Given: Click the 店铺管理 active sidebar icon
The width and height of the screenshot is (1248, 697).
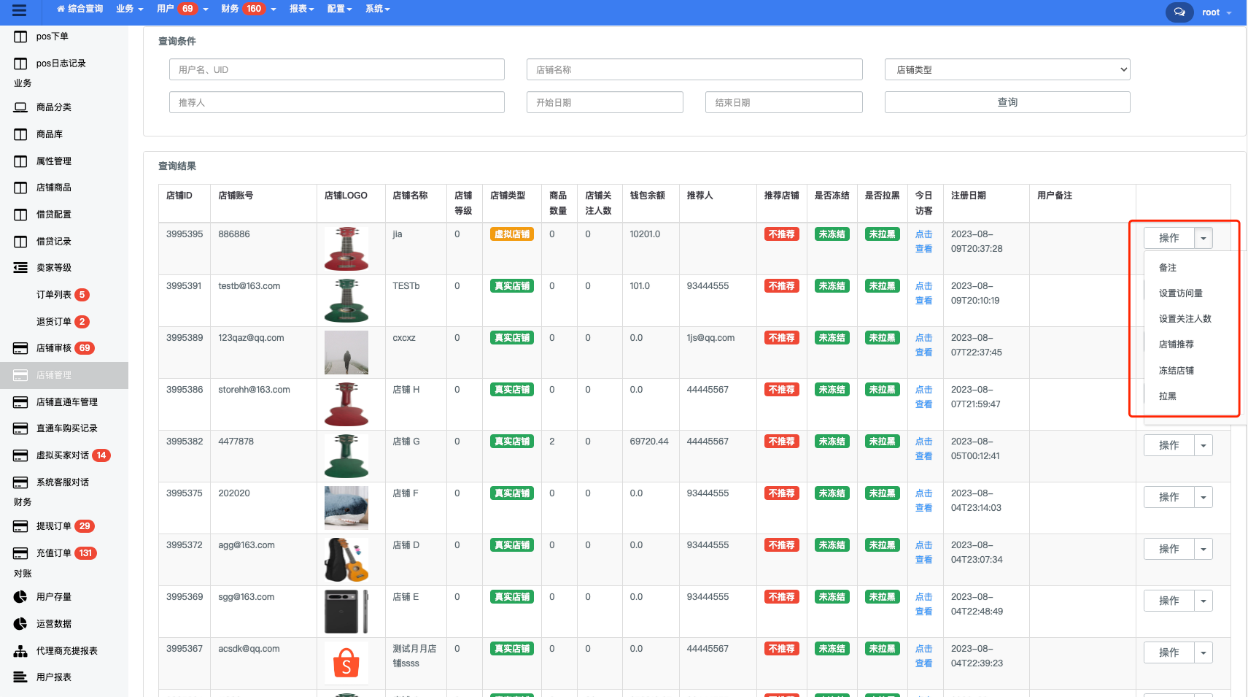Looking at the screenshot, I should point(20,375).
